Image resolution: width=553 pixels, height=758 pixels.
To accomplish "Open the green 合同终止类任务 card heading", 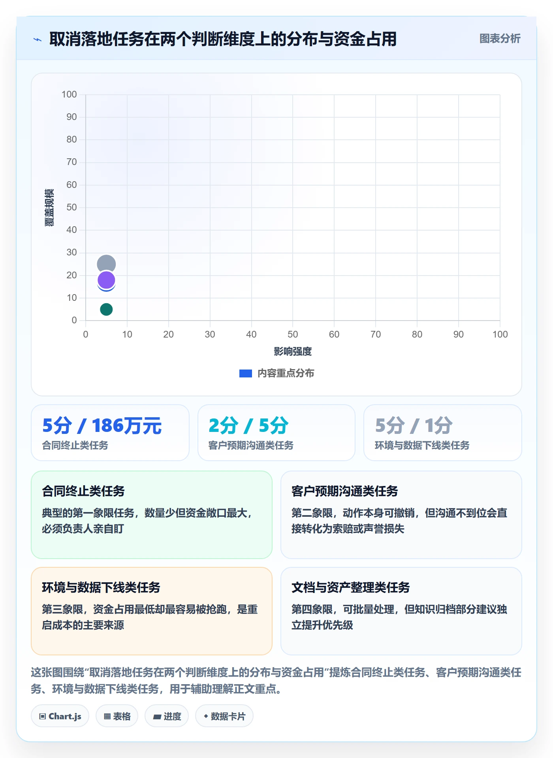I will 83,491.
